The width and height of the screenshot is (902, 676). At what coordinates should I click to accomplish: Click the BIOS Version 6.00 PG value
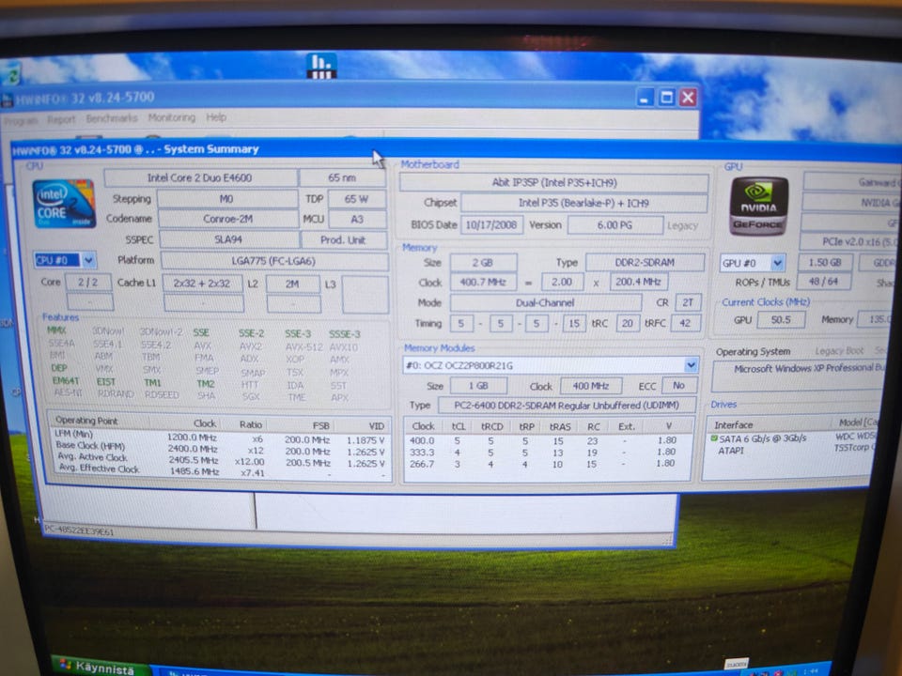[614, 224]
